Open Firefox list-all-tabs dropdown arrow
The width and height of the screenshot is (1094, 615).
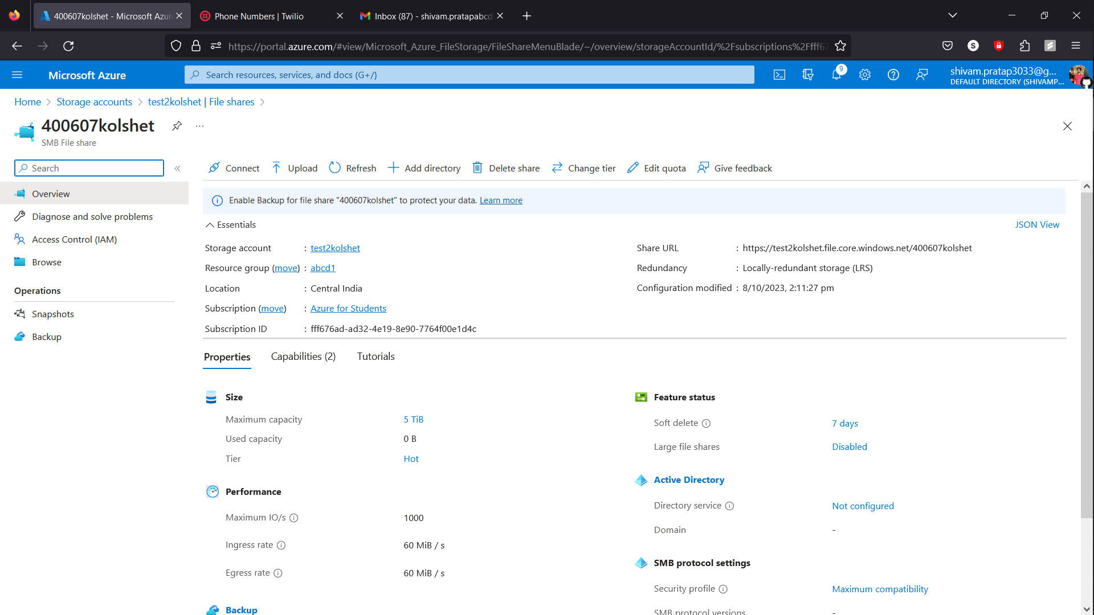pos(952,15)
